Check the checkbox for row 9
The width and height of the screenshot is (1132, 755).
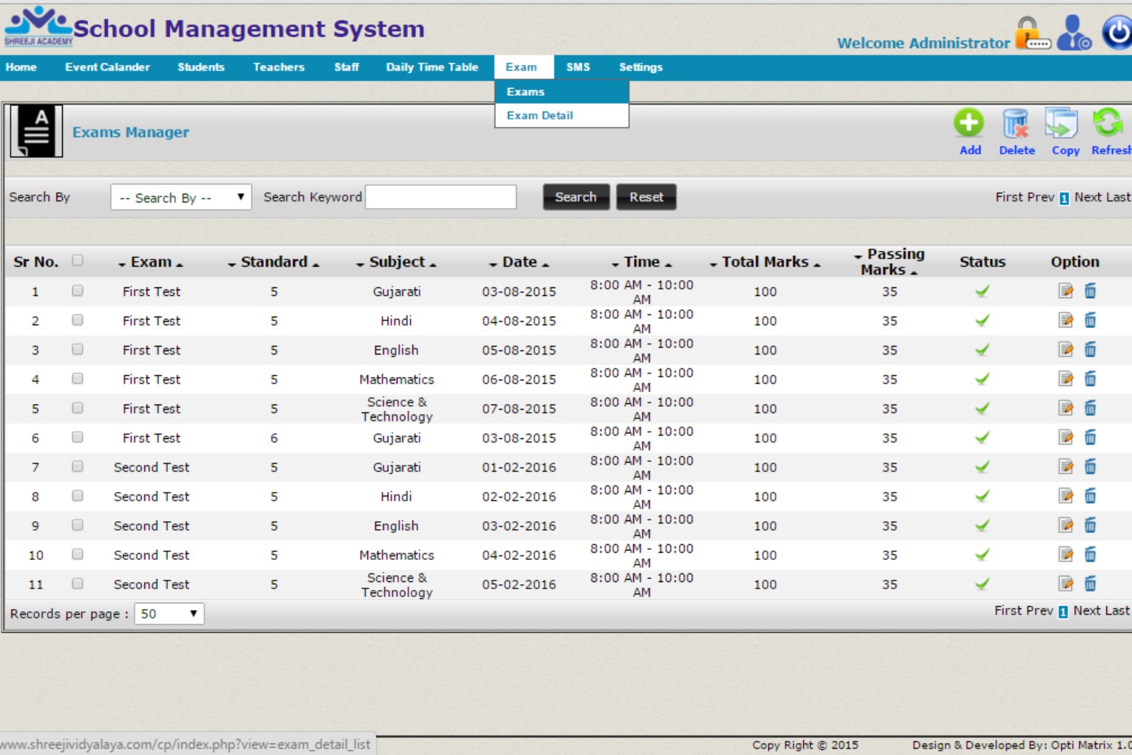[77, 525]
